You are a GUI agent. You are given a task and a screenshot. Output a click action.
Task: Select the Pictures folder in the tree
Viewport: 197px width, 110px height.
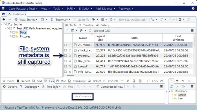[x=25, y=36]
